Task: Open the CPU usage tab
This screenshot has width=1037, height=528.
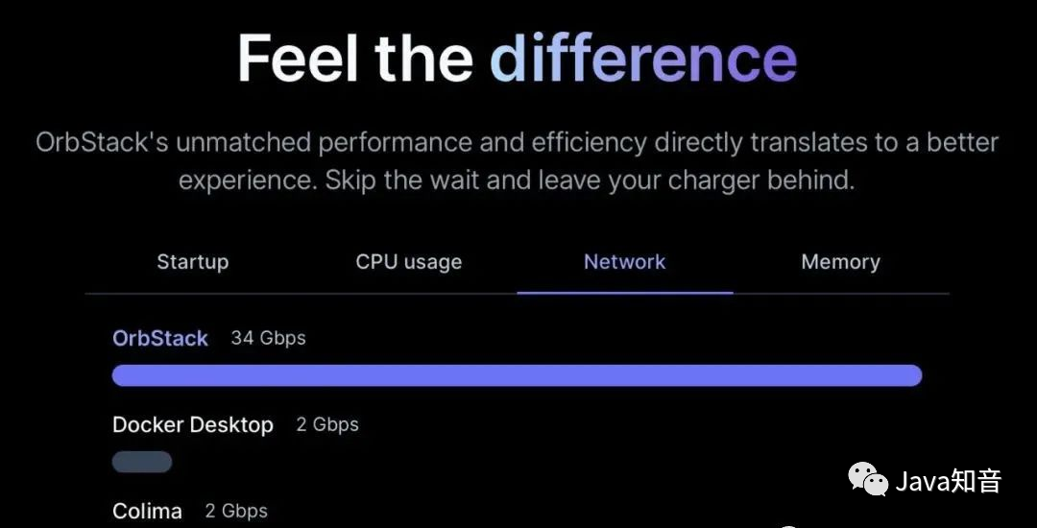Action: [x=408, y=262]
